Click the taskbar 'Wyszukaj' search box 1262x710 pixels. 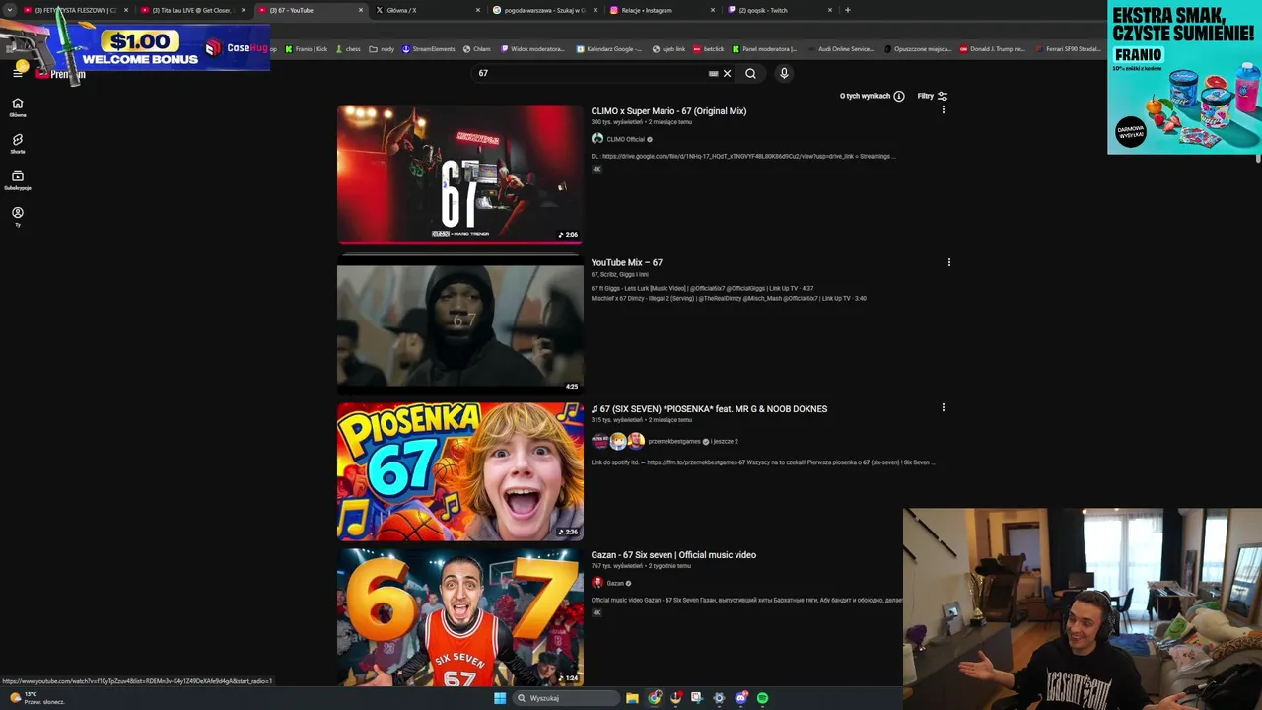pyautogui.click(x=565, y=698)
